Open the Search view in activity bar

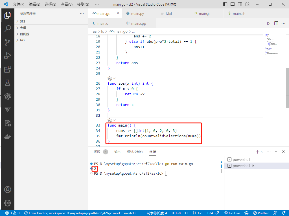click(x=8, y=28)
